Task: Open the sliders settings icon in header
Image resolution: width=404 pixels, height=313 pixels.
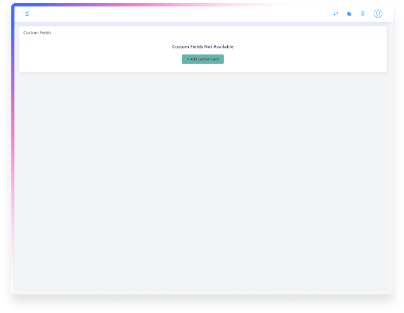Action: click(336, 13)
